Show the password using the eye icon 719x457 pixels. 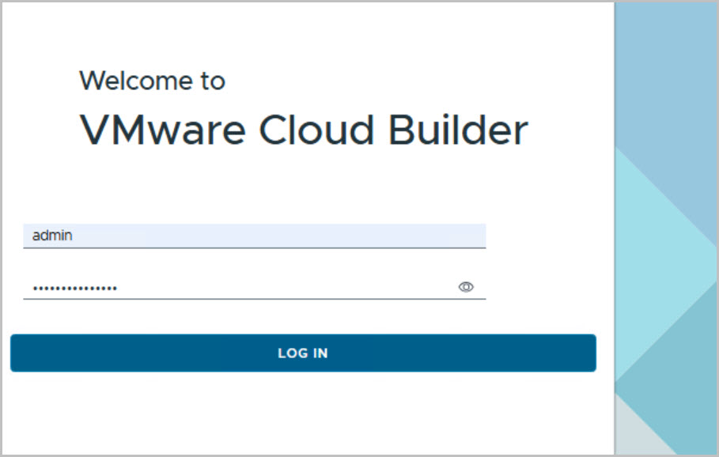point(466,287)
